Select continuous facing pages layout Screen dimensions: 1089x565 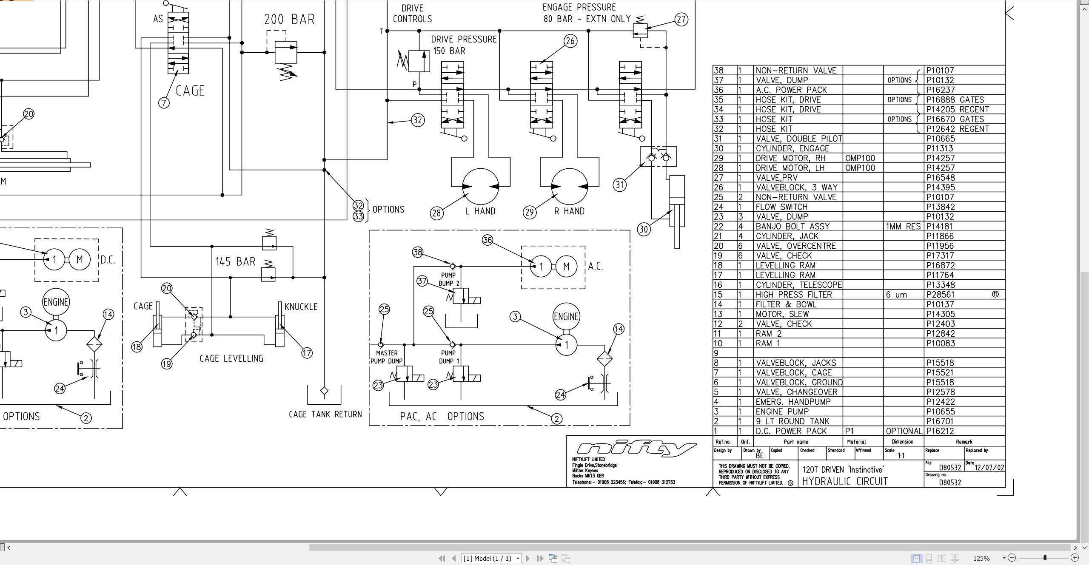955,558
